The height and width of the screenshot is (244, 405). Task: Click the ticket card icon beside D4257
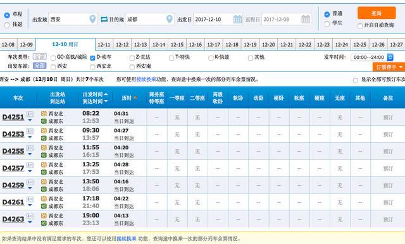point(30,165)
